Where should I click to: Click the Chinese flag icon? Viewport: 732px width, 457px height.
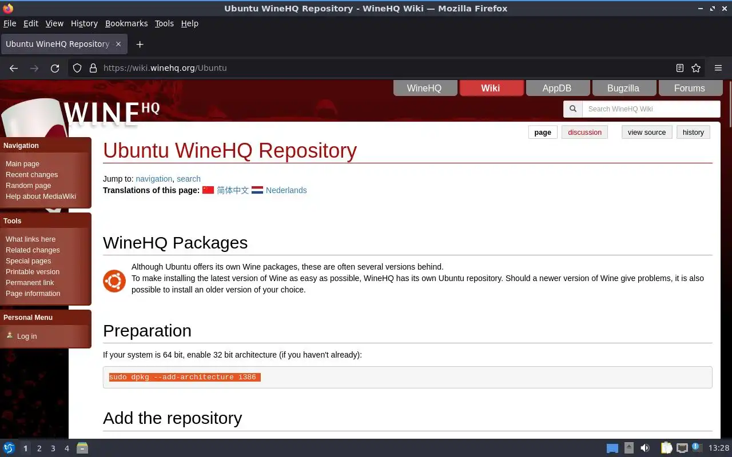208,190
